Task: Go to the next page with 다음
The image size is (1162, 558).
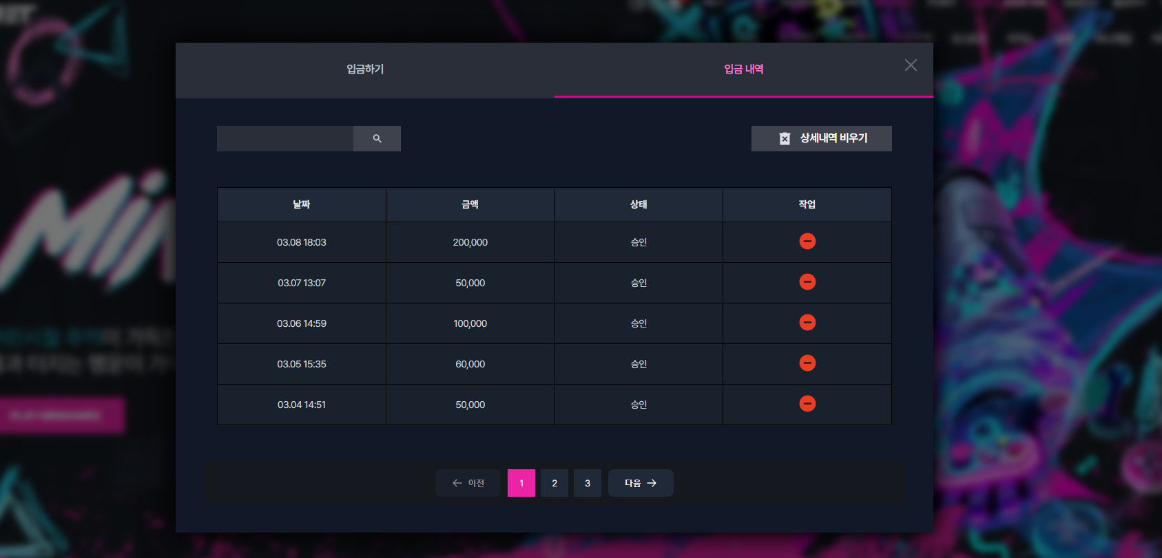Action: coord(641,483)
